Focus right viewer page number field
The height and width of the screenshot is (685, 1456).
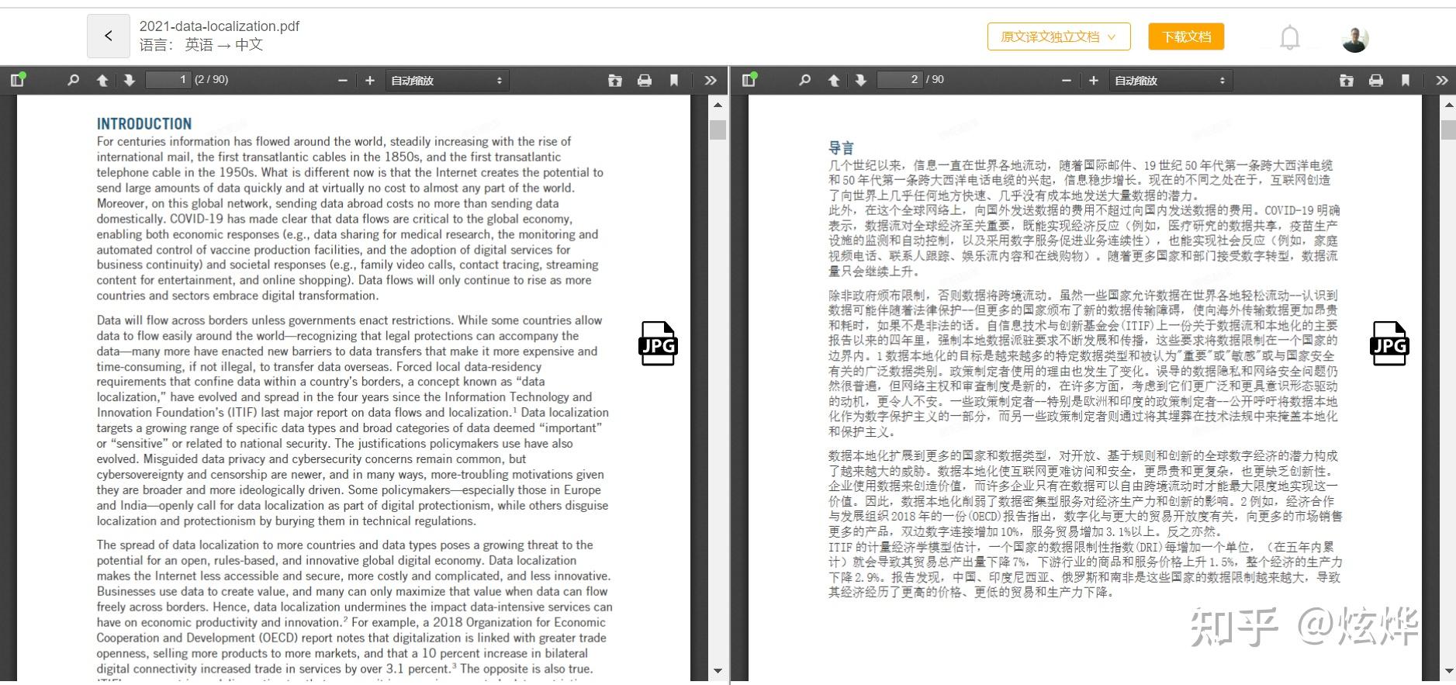[x=900, y=80]
